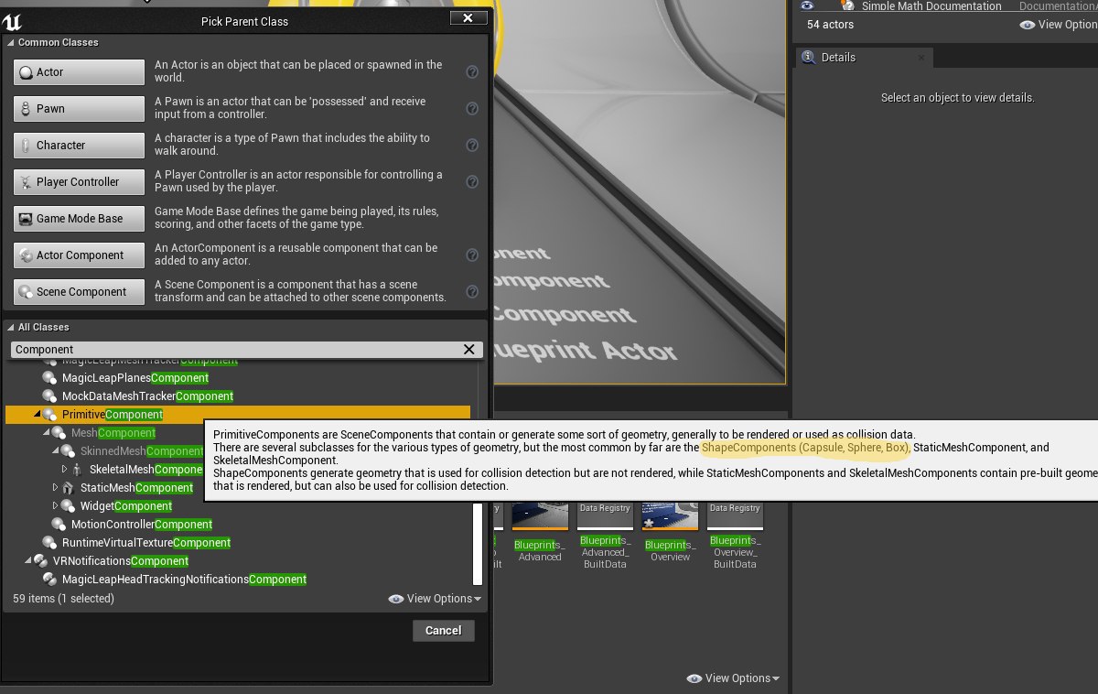Toggle visibility of Simple Math Documentation actor
Viewport: 1098px width, 694px height.
pyautogui.click(x=808, y=5)
